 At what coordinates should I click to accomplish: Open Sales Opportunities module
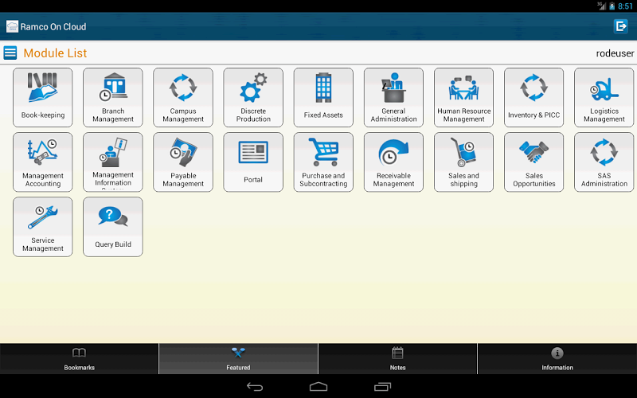click(x=533, y=162)
